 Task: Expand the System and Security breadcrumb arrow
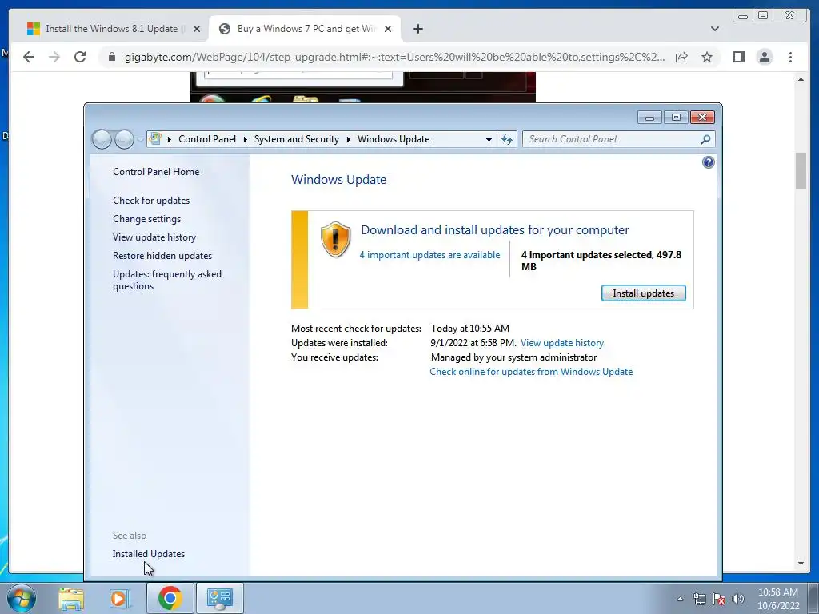349,139
